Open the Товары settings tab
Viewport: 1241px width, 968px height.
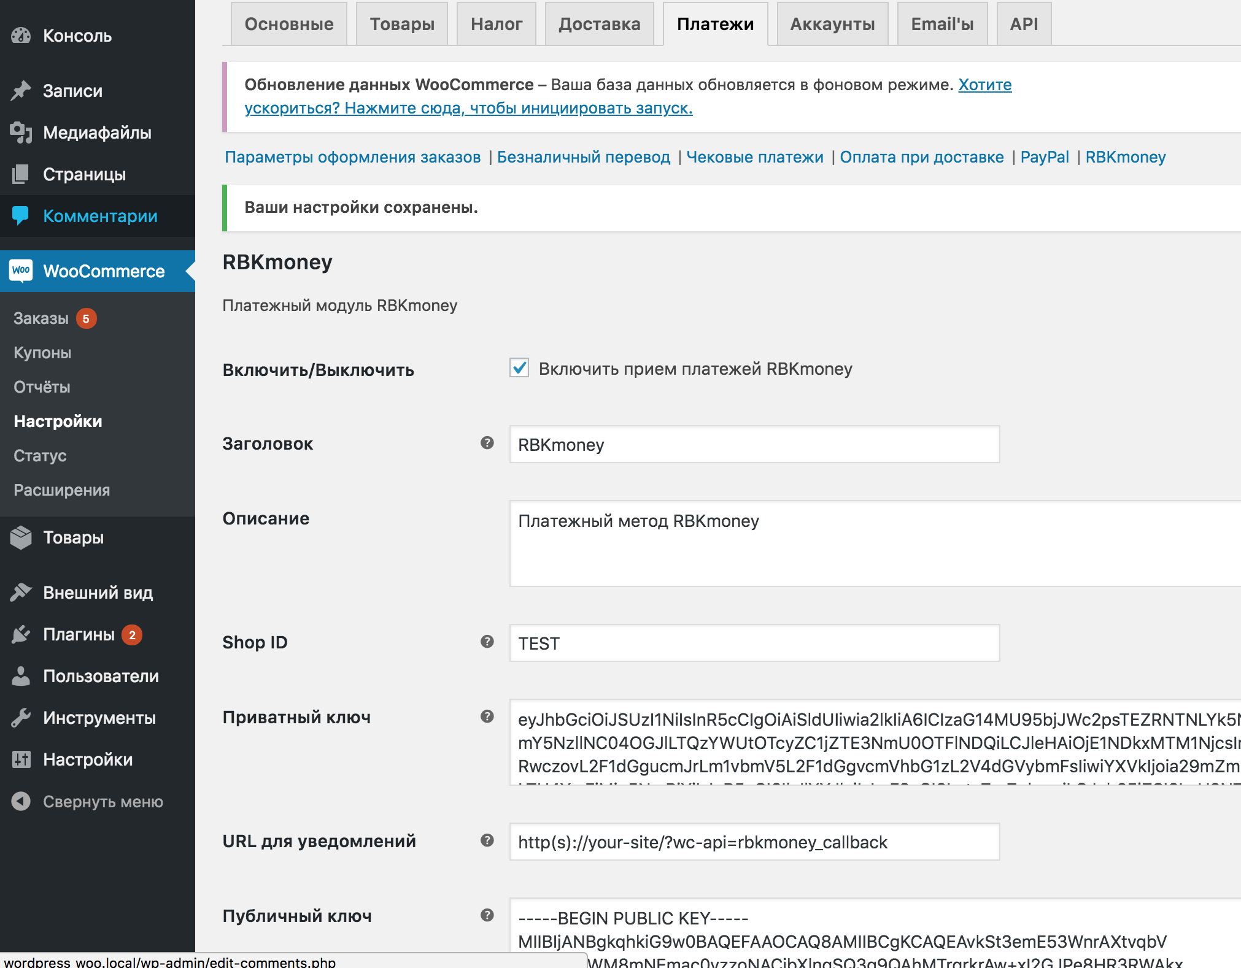click(402, 24)
